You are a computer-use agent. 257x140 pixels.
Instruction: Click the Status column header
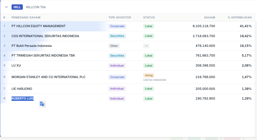pos(149,17)
